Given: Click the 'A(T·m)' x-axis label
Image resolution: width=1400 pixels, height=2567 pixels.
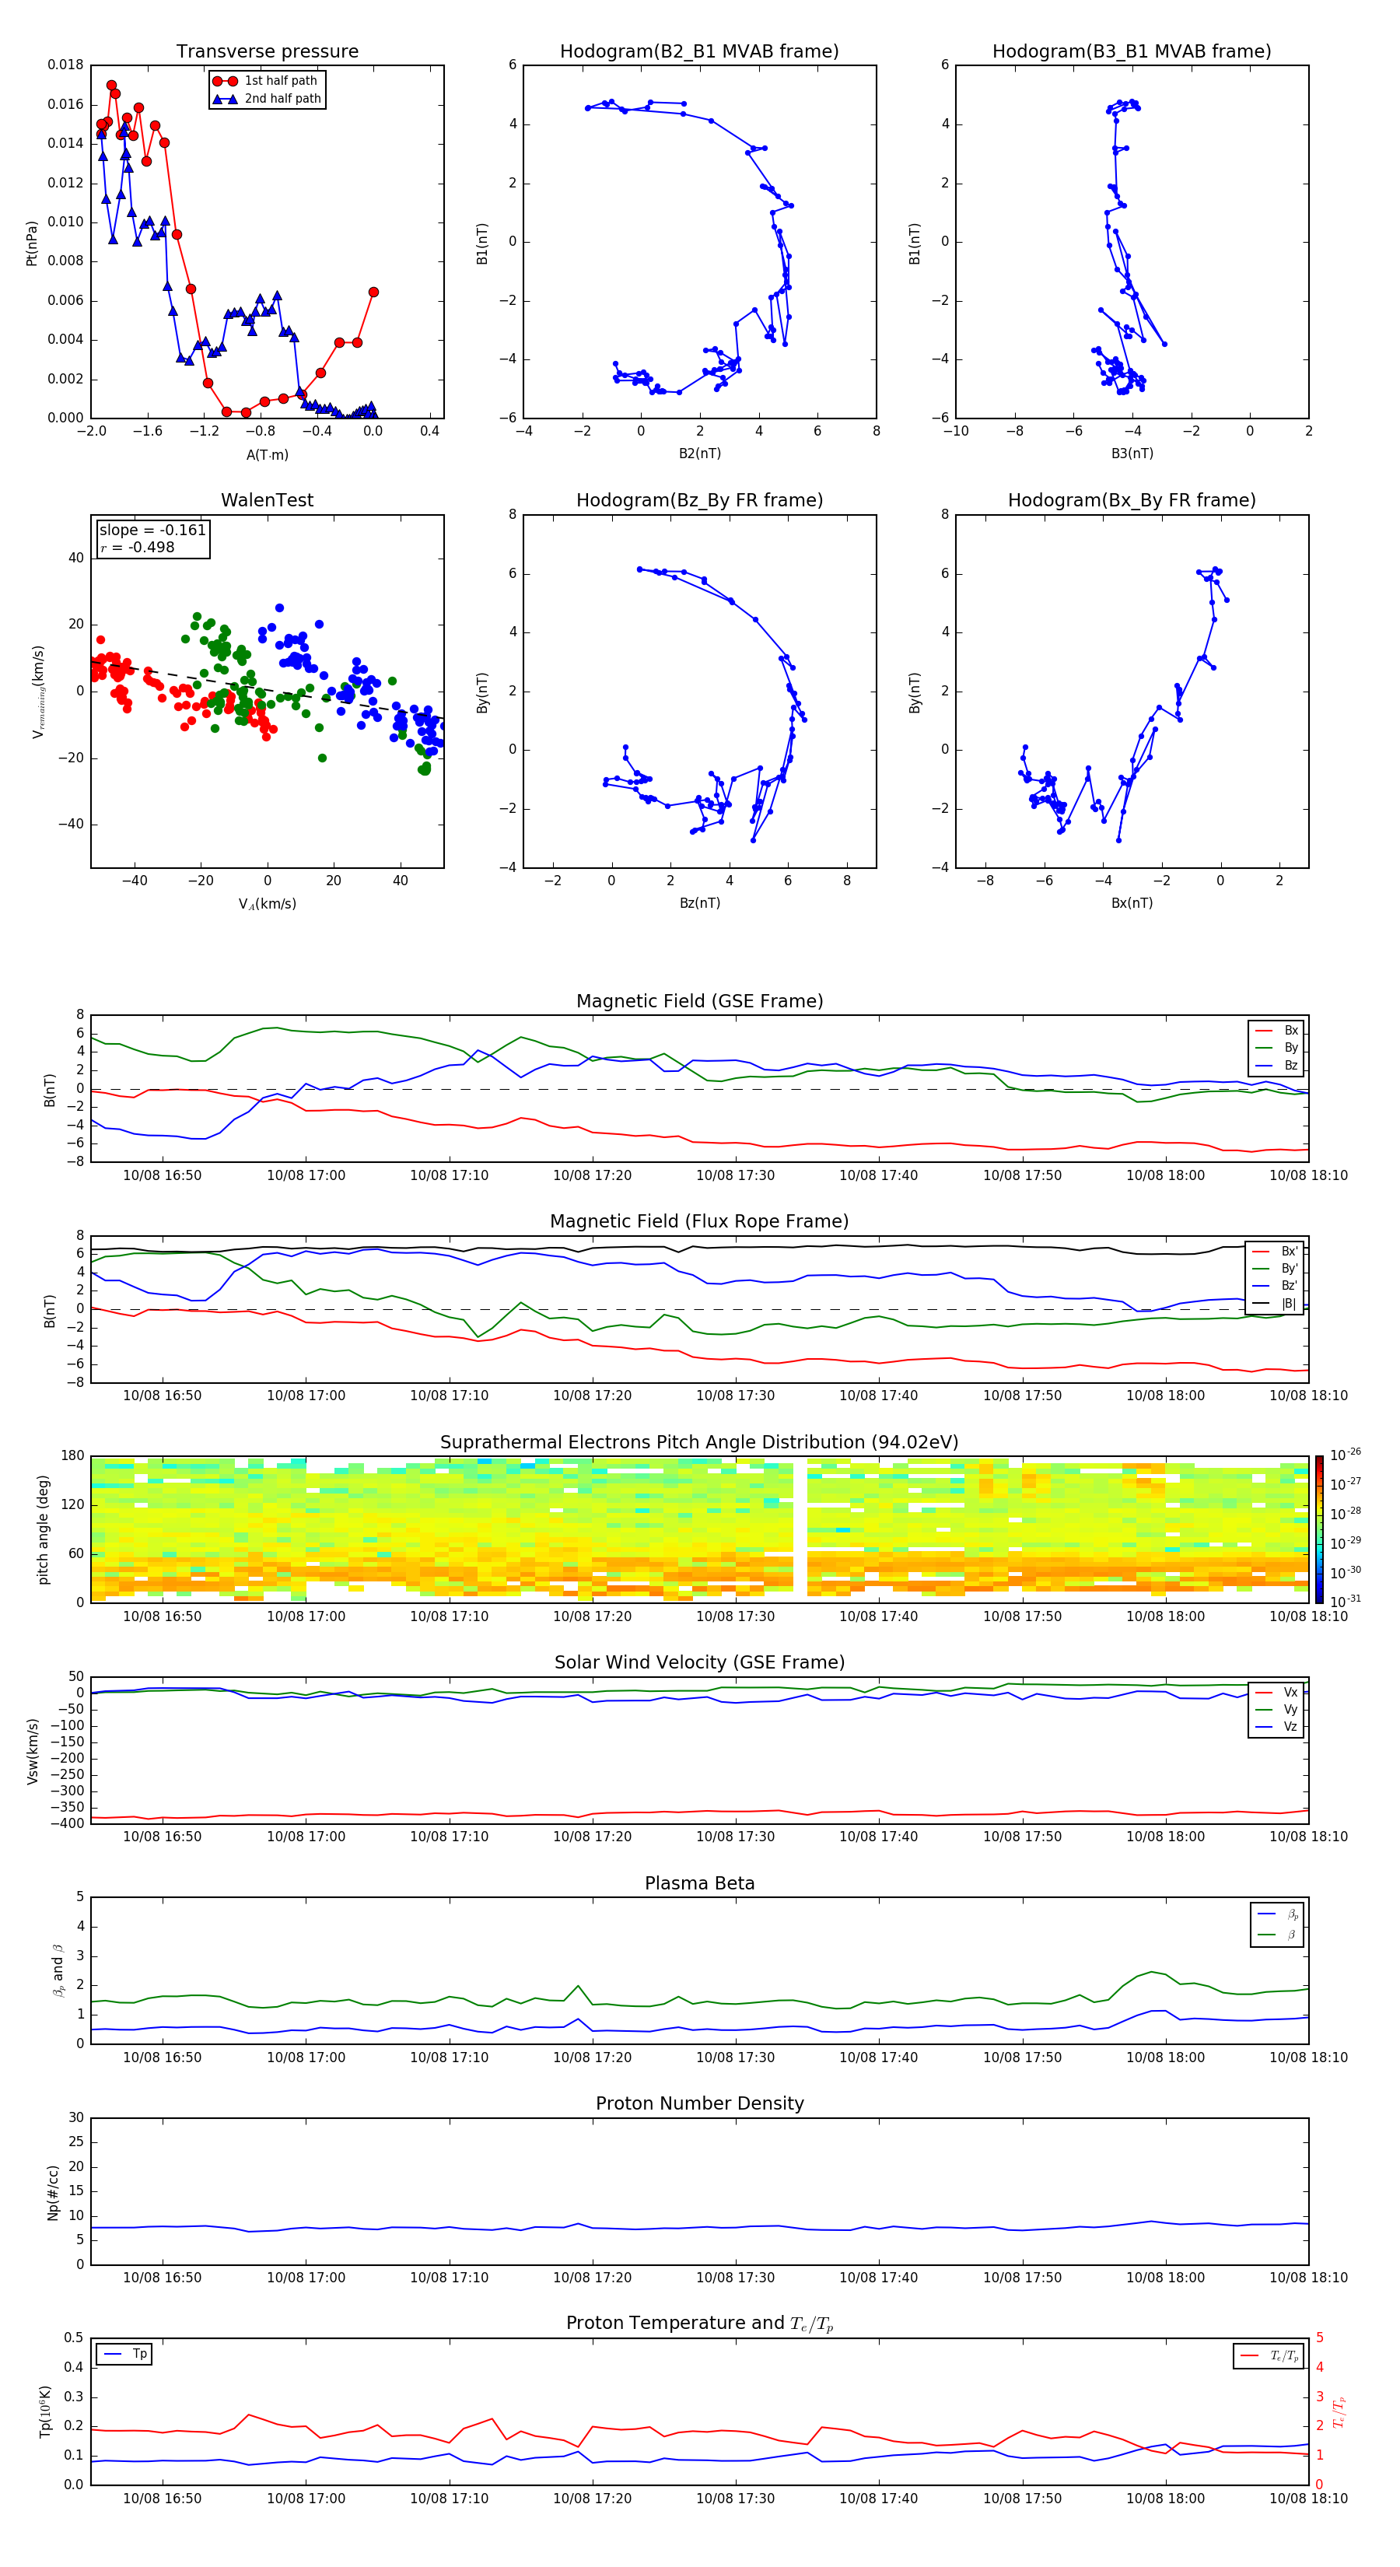Looking at the screenshot, I should [x=267, y=454].
